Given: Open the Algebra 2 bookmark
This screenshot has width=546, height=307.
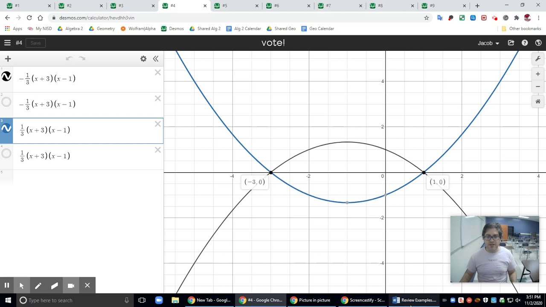Looking at the screenshot, I should [x=70, y=29].
